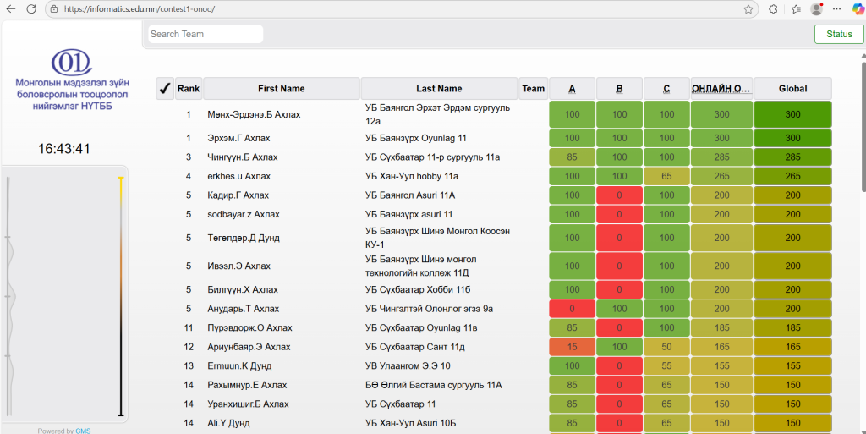The width and height of the screenshot is (866, 434).
Task: Sort by Rank column header
Action: [189, 89]
